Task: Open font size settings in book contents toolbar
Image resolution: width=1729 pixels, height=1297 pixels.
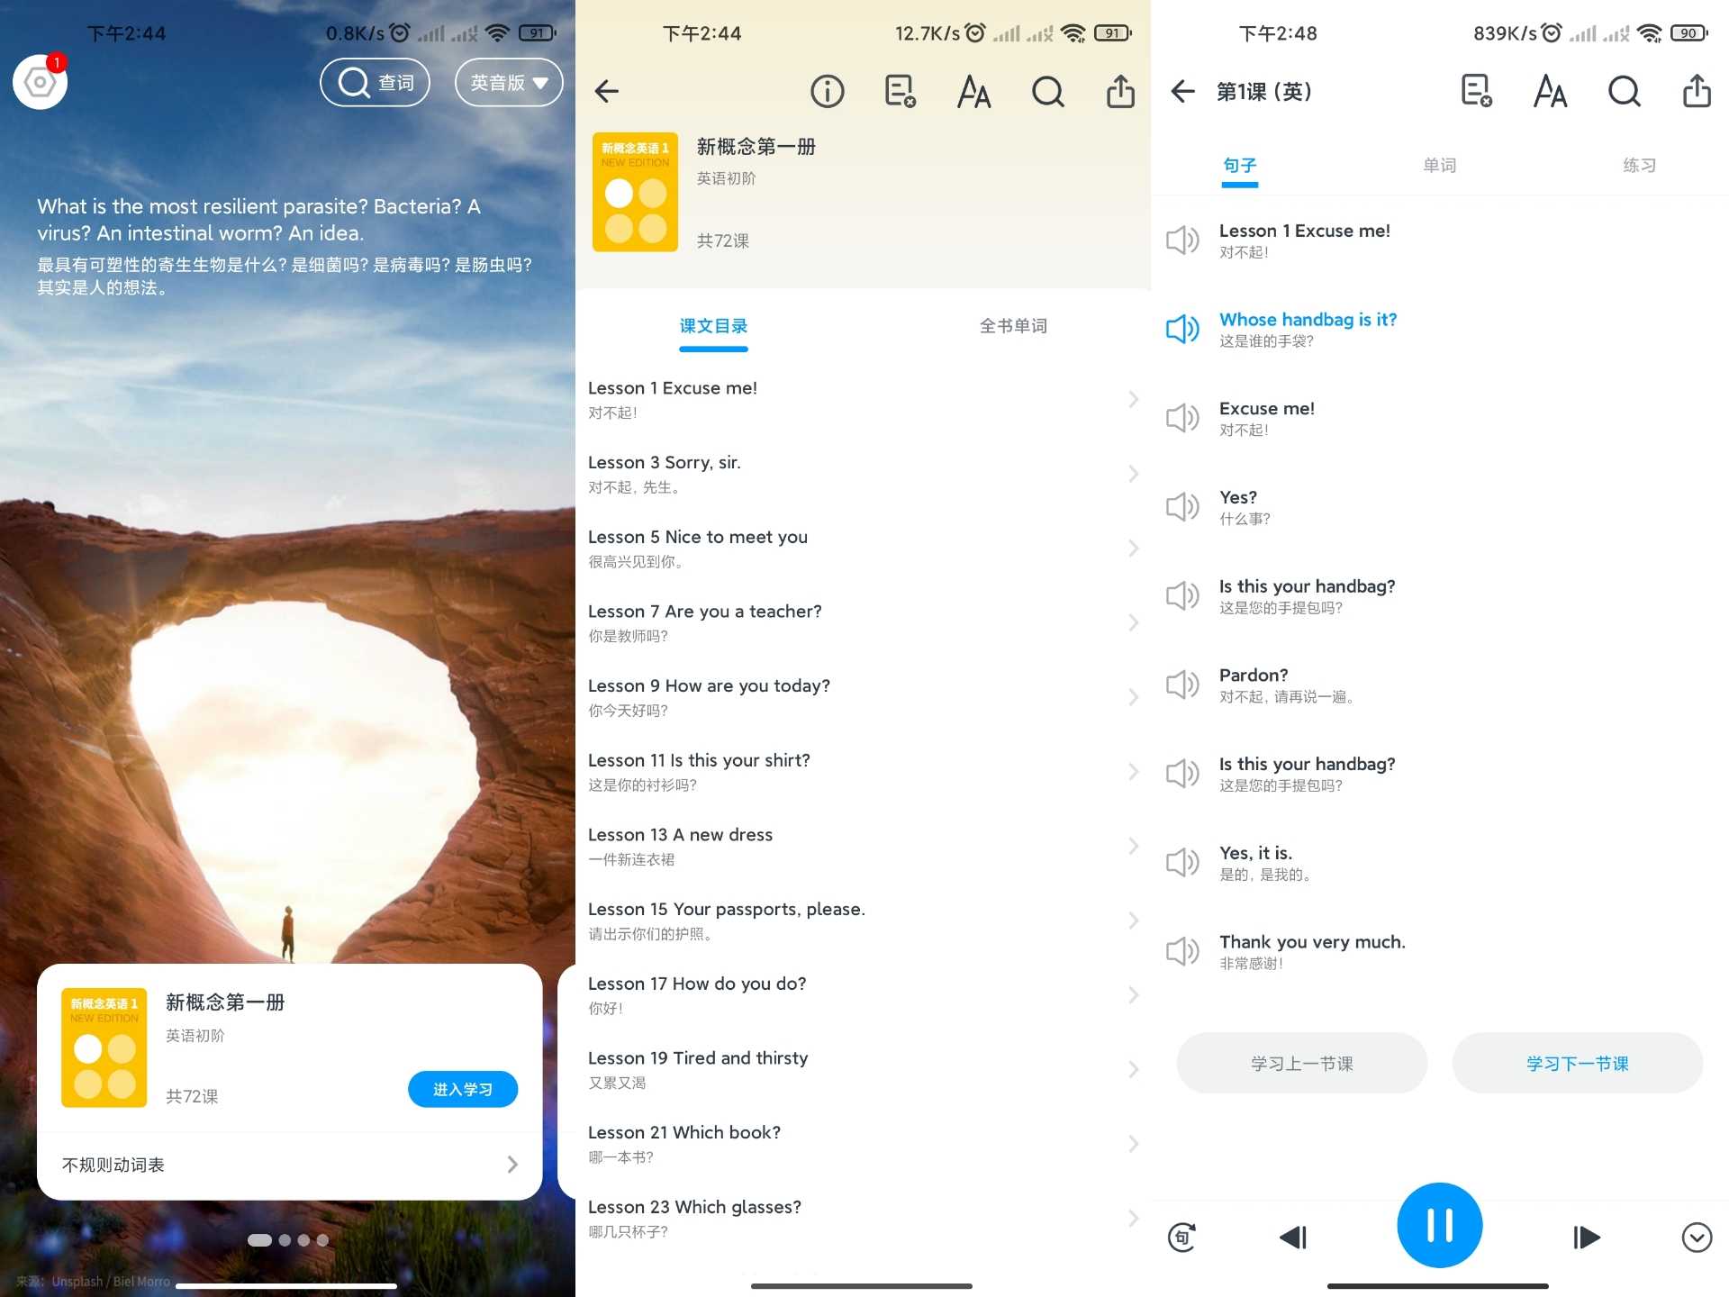Action: (973, 91)
